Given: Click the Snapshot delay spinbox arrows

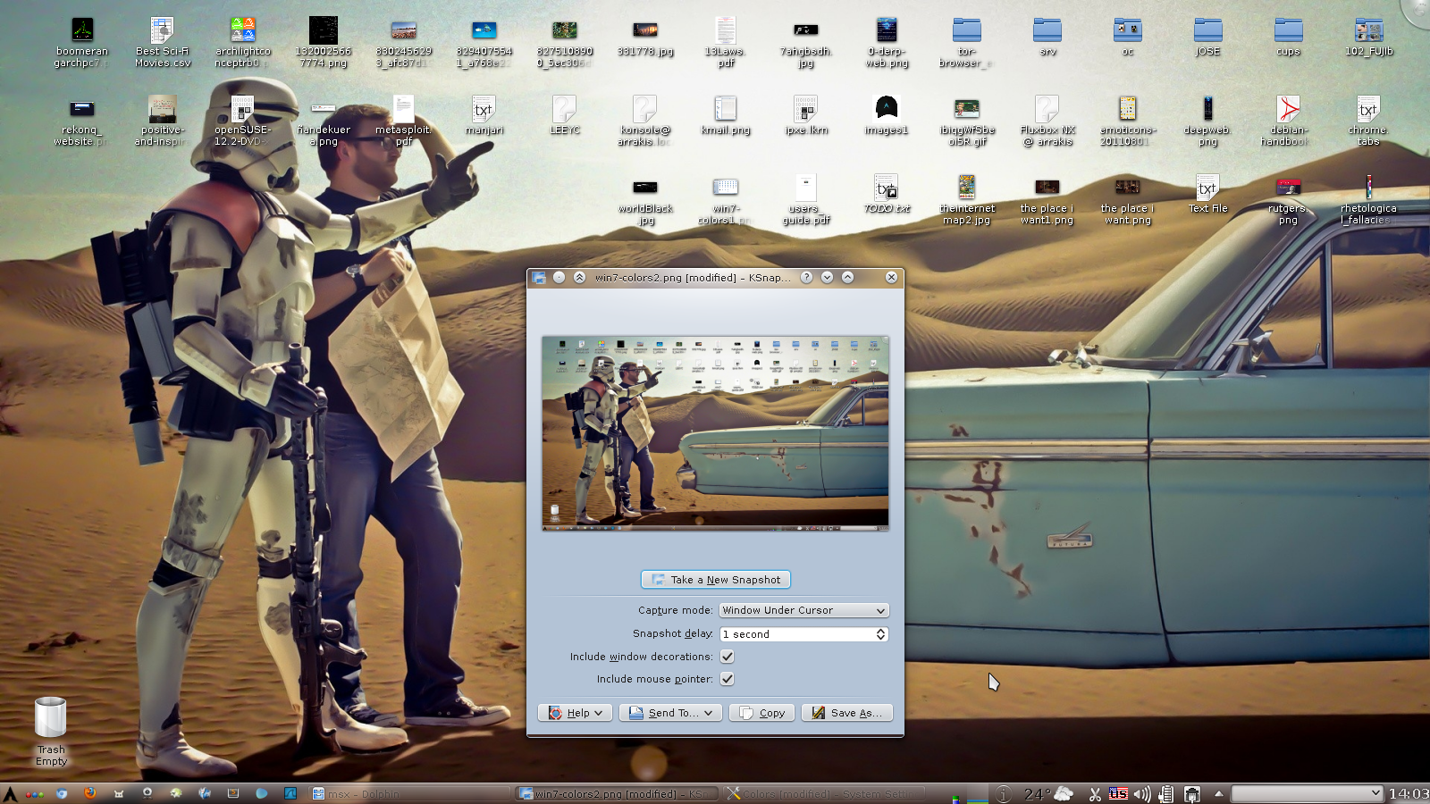Looking at the screenshot, I should coord(881,634).
